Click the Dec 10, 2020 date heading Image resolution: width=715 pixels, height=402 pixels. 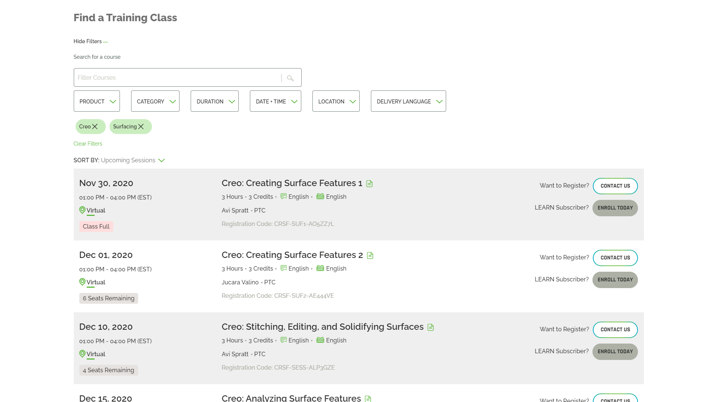pos(106,327)
